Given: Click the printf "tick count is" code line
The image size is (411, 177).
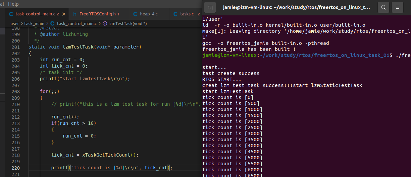Looking at the screenshot, I should (x=112, y=168).
